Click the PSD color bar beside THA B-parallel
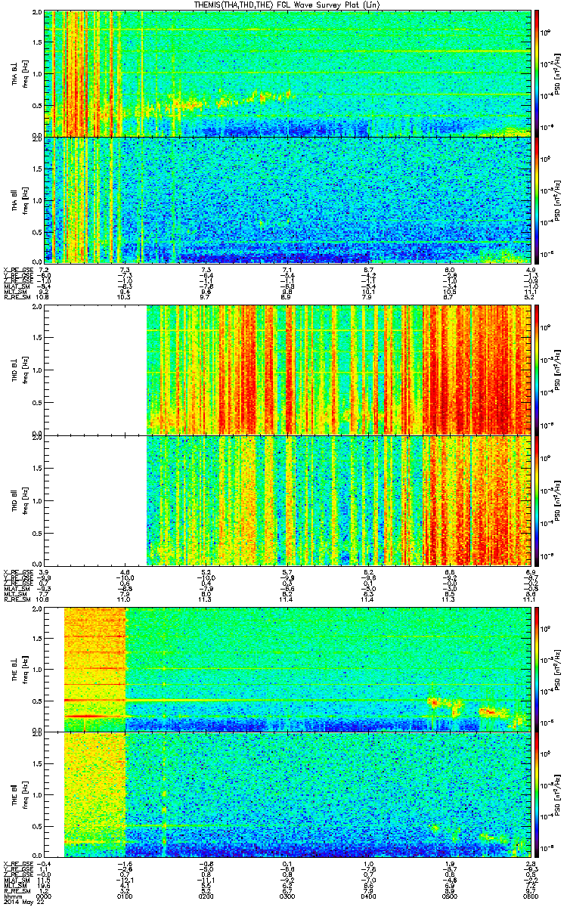Viewport: 567px width, 907px height. point(537,199)
